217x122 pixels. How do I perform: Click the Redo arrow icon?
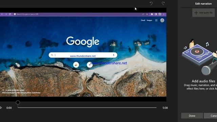[x=163, y=3]
